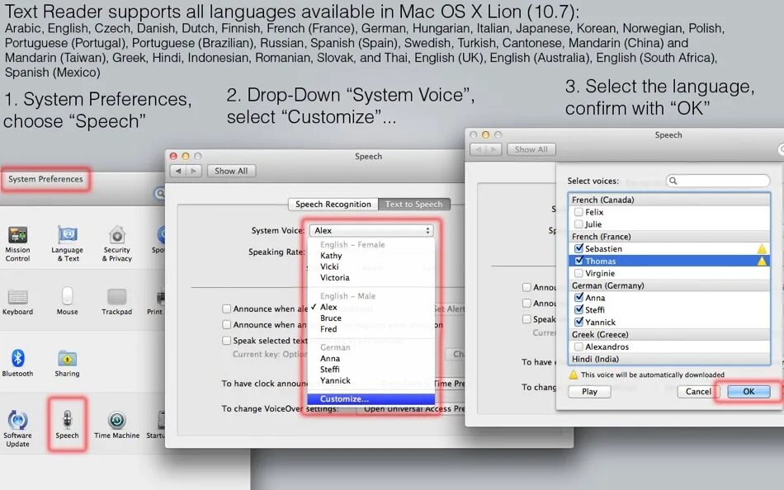This screenshot has height=490, width=784.
Task: Choose Kathy from voice menu
Action: (x=371, y=256)
